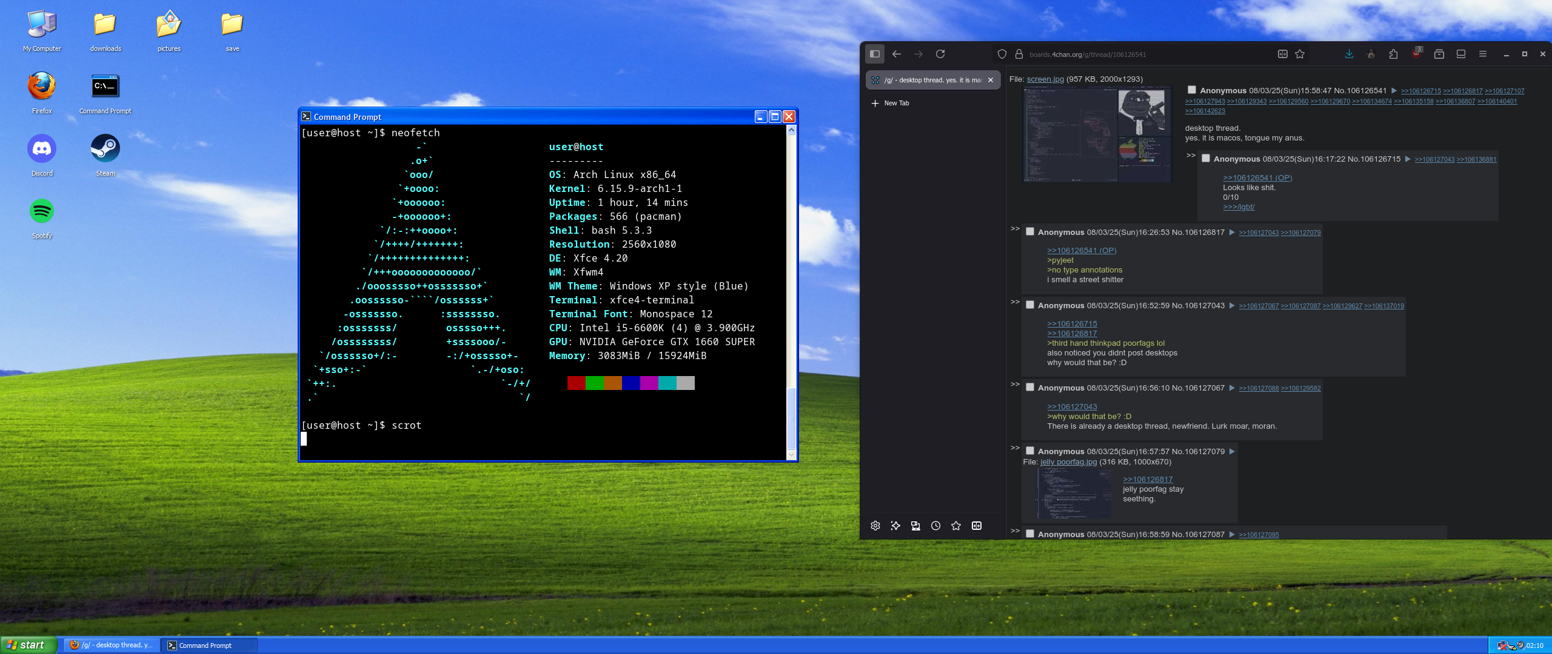The width and height of the screenshot is (1552, 654).
Task: Open post menu arrow beside No.106126541
Action: (x=1394, y=91)
